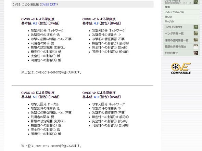This screenshot has height=151, width=202.
Task: Click 攻撃条件の複雑さ: 中 in first CVSS v2 list
Action: point(106,35)
